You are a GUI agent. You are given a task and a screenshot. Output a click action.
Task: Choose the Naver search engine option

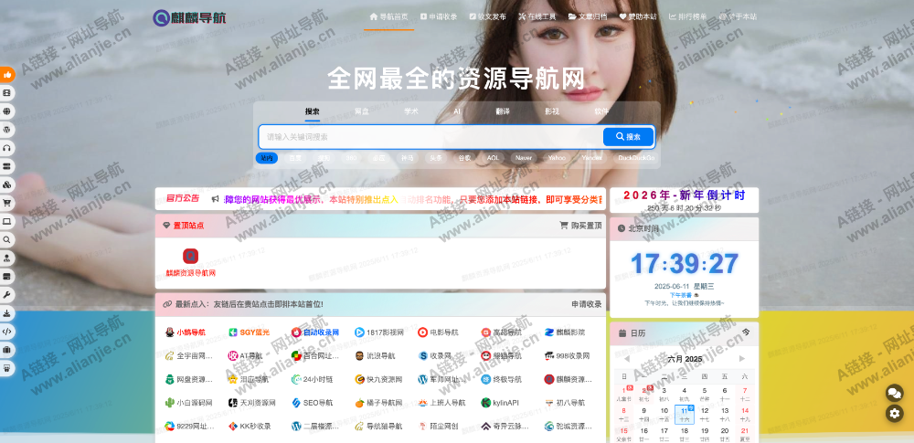(523, 157)
